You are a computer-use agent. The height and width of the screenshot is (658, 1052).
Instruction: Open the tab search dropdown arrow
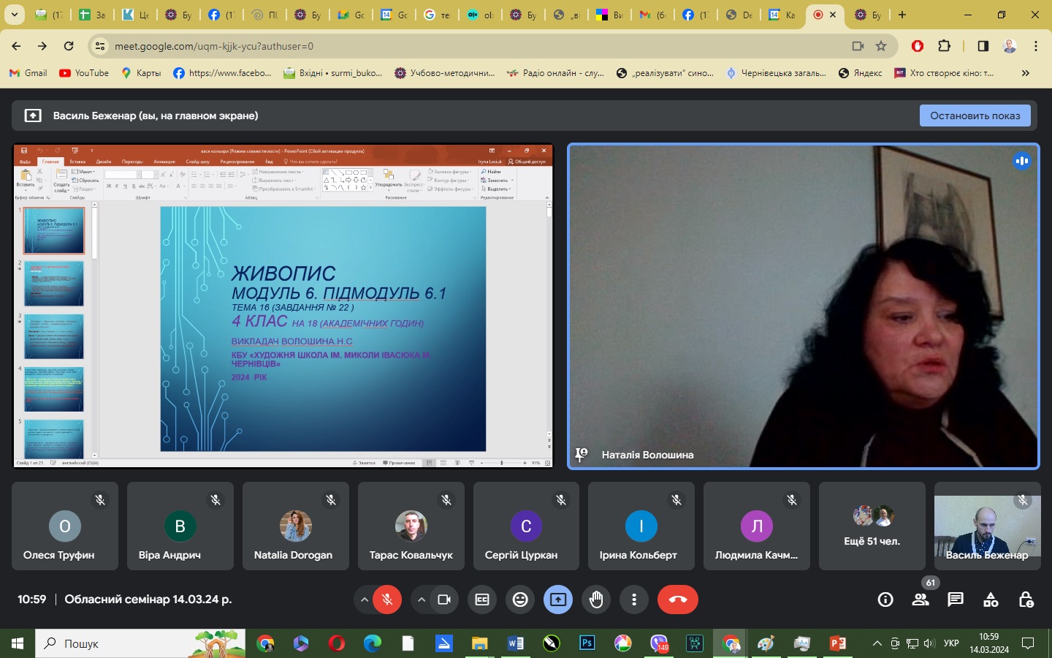pyautogui.click(x=14, y=15)
